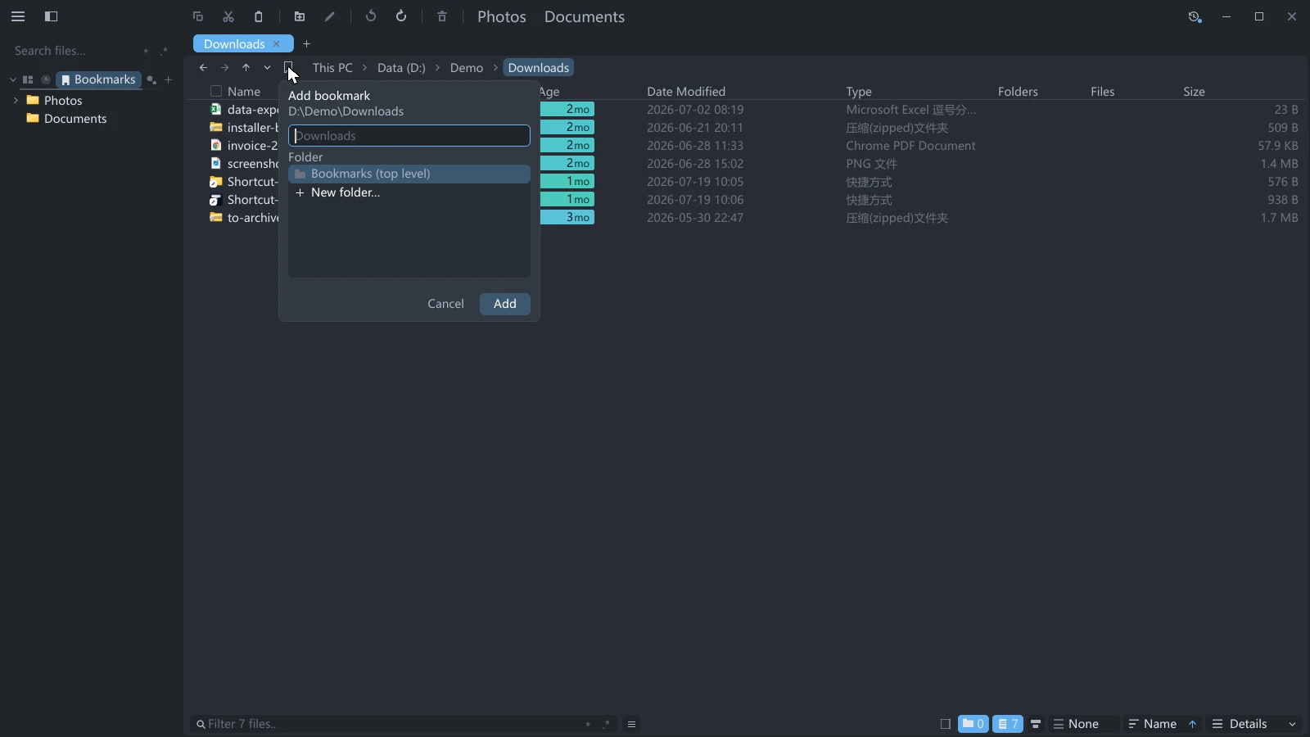Click Data (D:) breadcrumb
The height and width of the screenshot is (737, 1310).
point(401,68)
